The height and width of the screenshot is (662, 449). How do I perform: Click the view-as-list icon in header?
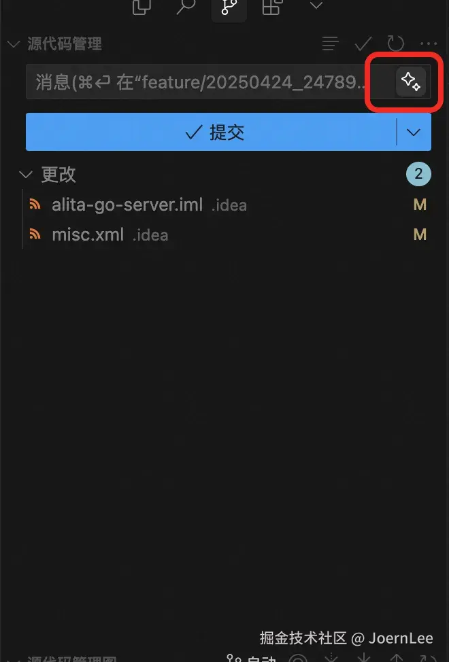(330, 43)
